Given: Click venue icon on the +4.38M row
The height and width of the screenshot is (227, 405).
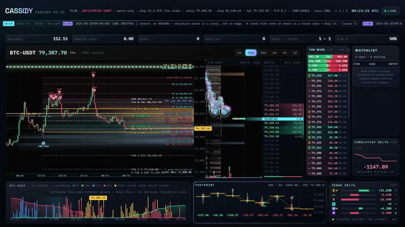Looking at the screenshot, I should point(333,208).
